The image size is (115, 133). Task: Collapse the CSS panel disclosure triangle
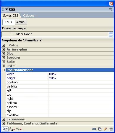tap(7, 9)
